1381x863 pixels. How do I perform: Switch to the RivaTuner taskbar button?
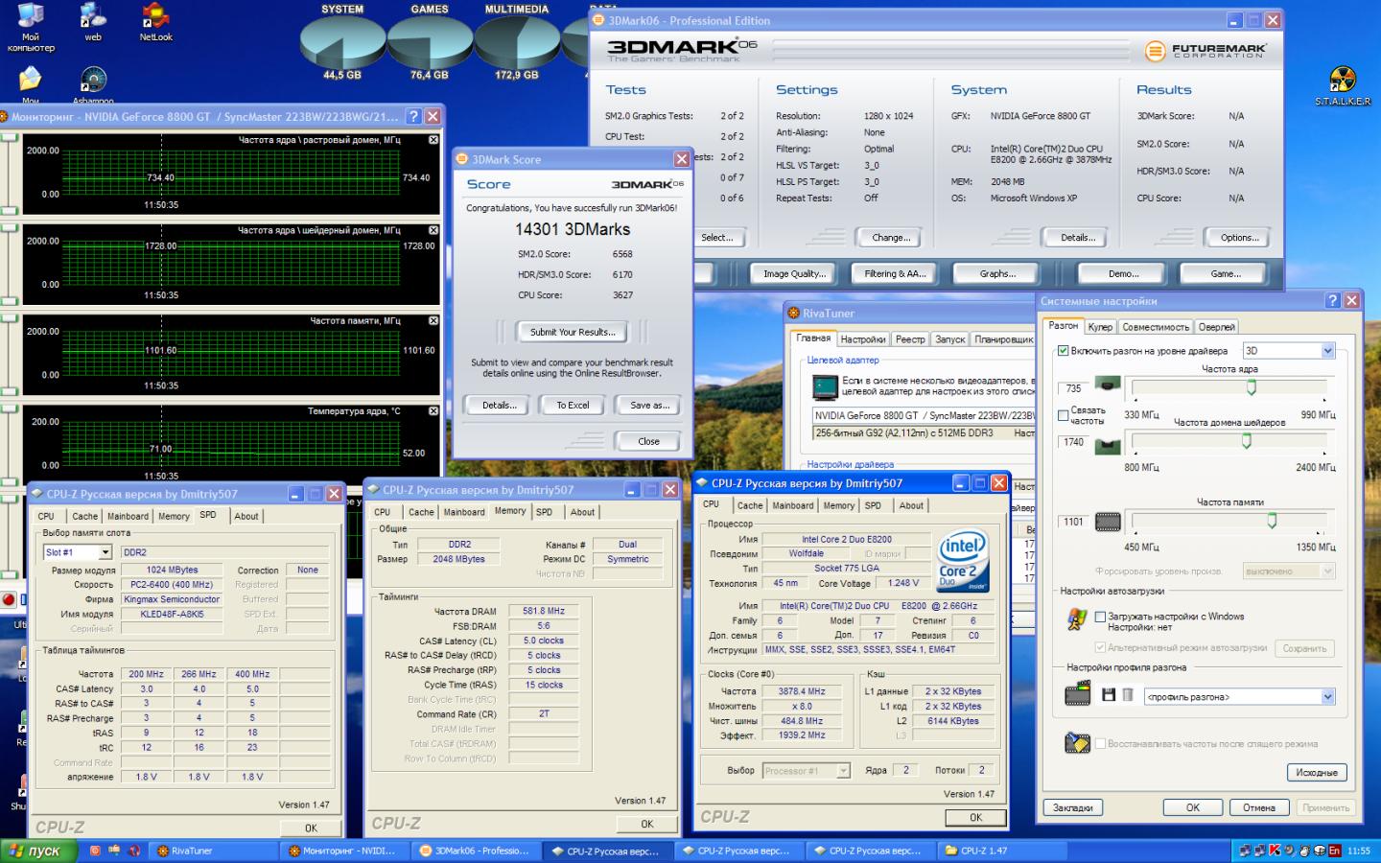[213, 851]
